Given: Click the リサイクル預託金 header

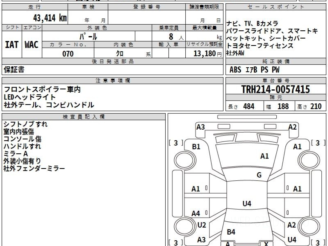Looking at the screenshot, I should tap(204, 45).
